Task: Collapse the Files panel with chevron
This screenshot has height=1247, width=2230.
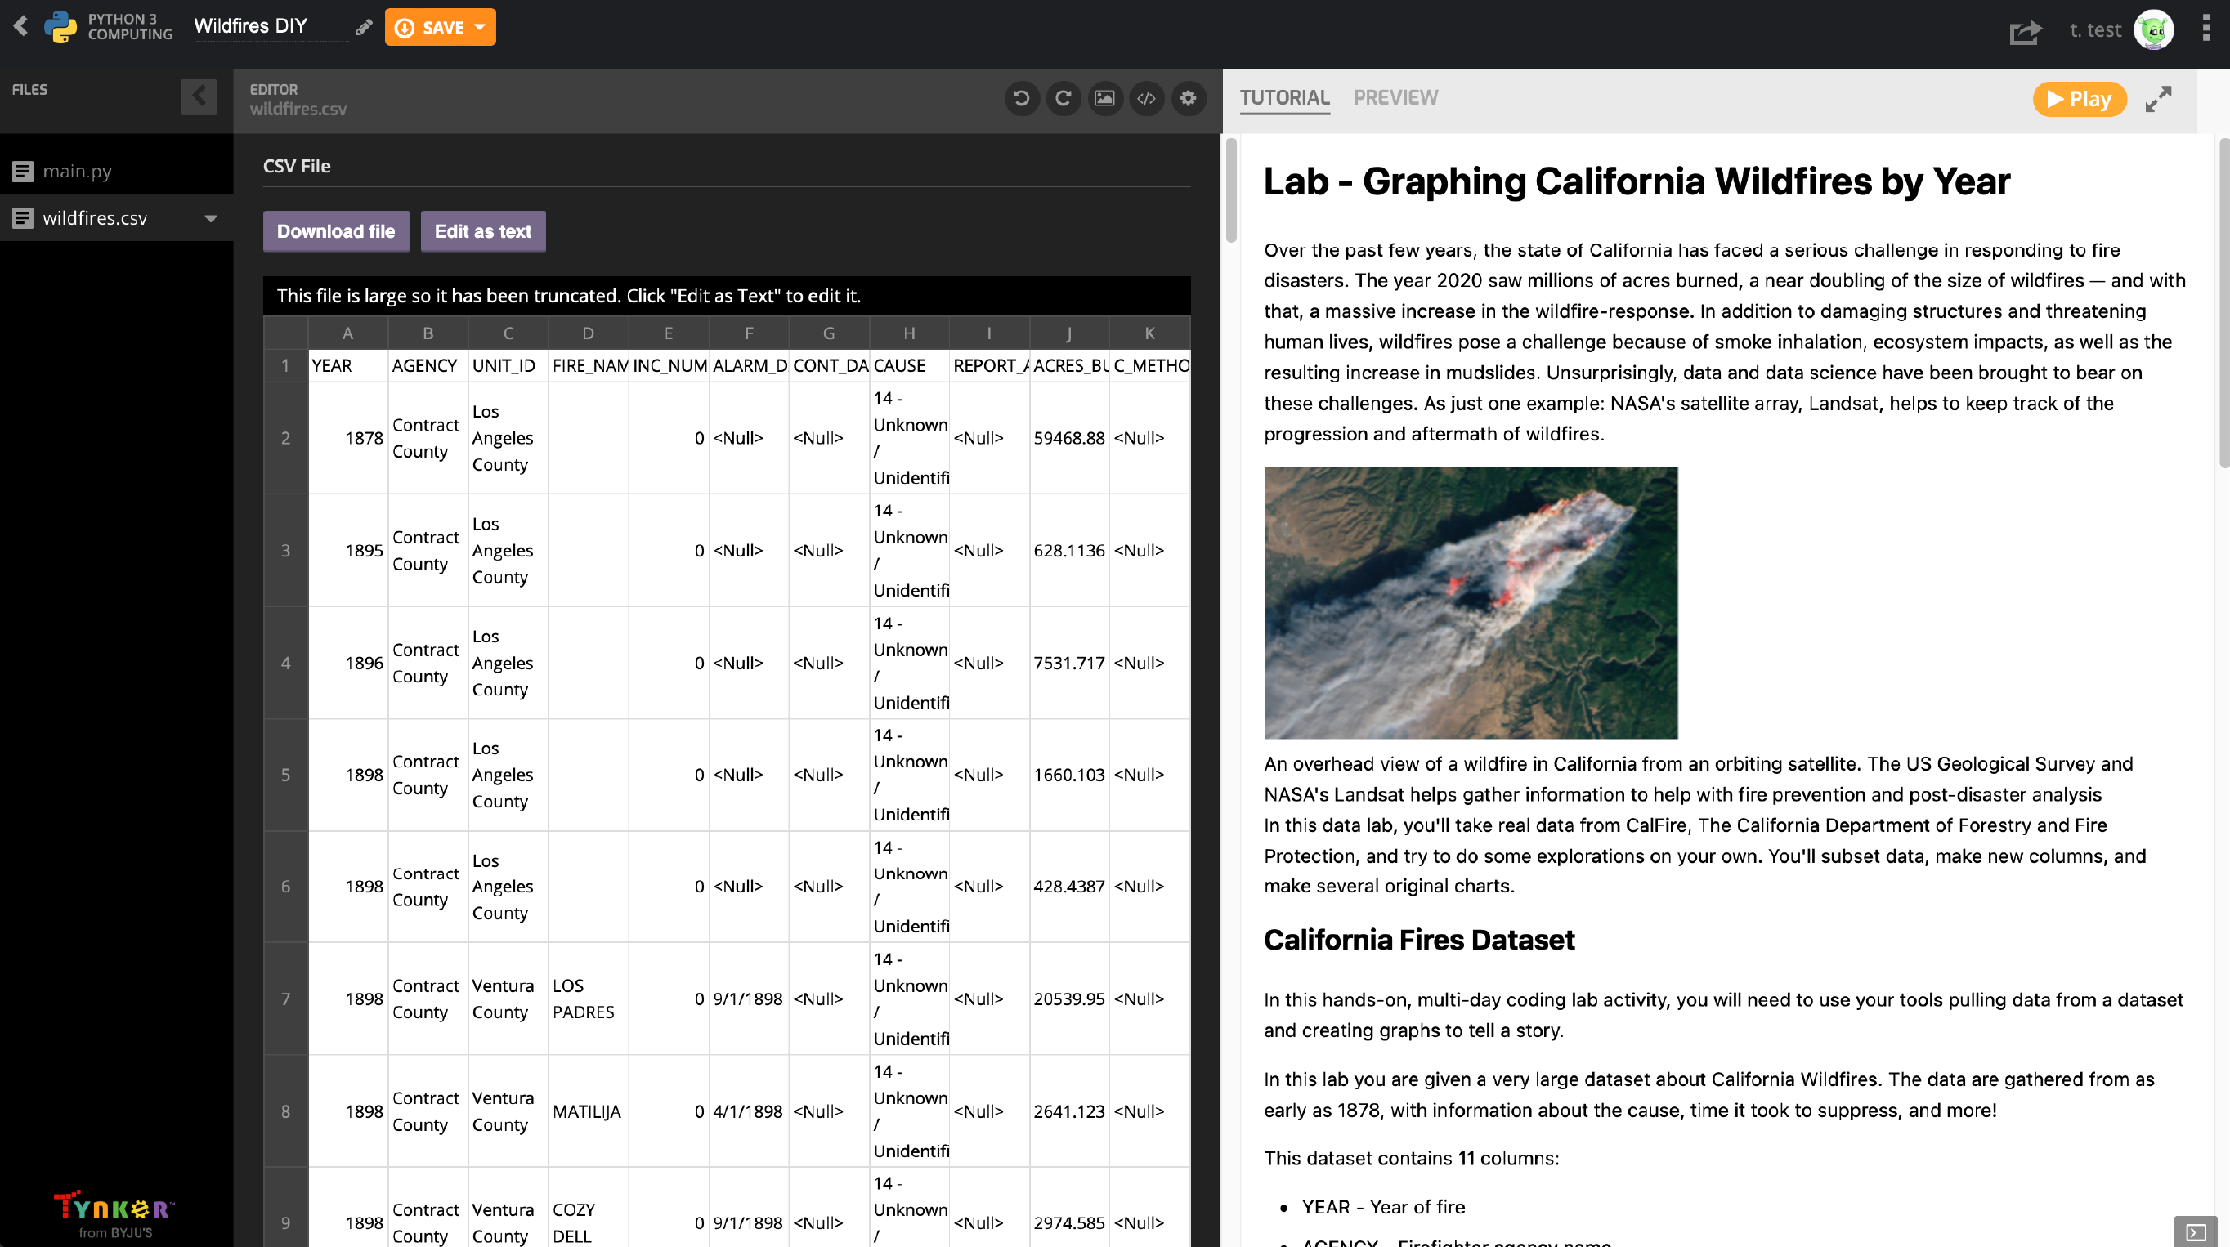Action: (x=199, y=96)
